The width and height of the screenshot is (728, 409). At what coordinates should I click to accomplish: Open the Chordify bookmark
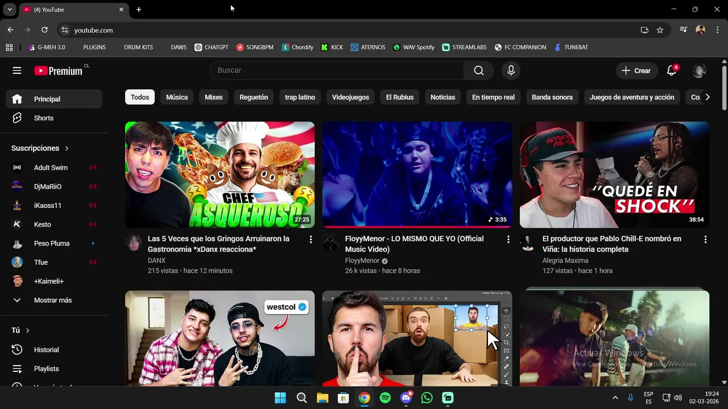point(297,47)
